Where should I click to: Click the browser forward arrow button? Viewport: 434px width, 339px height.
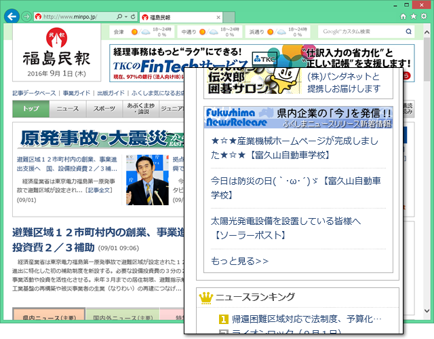point(26,16)
